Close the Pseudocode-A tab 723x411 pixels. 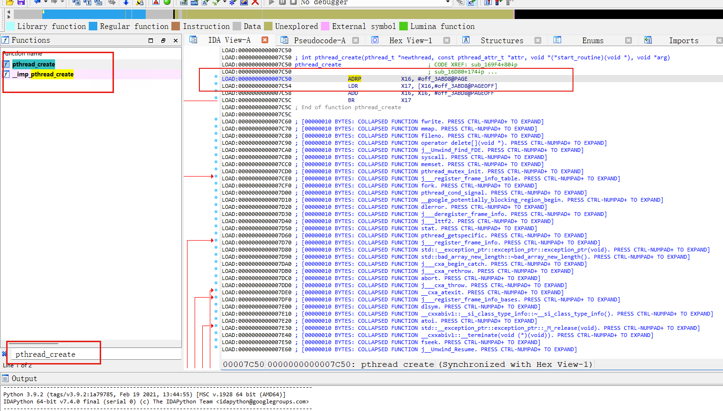pyautogui.click(x=356, y=40)
